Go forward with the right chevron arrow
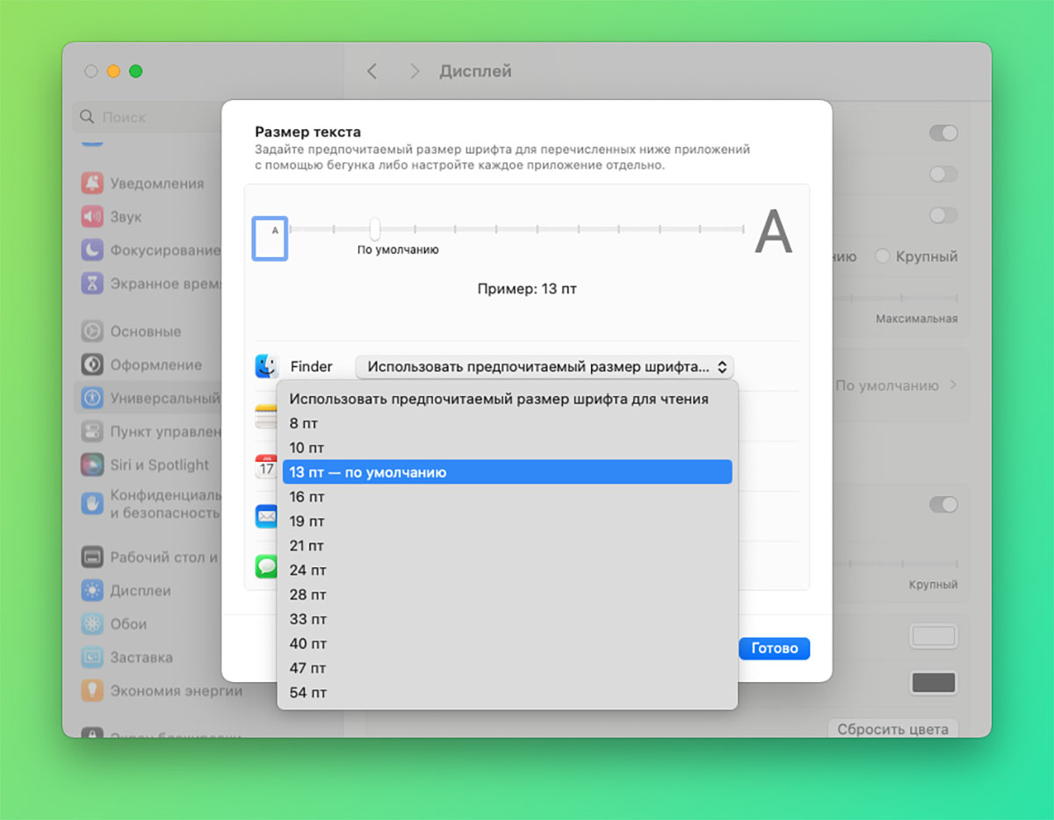The height and width of the screenshot is (820, 1054). pyautogui.click(x=415, y=71)
